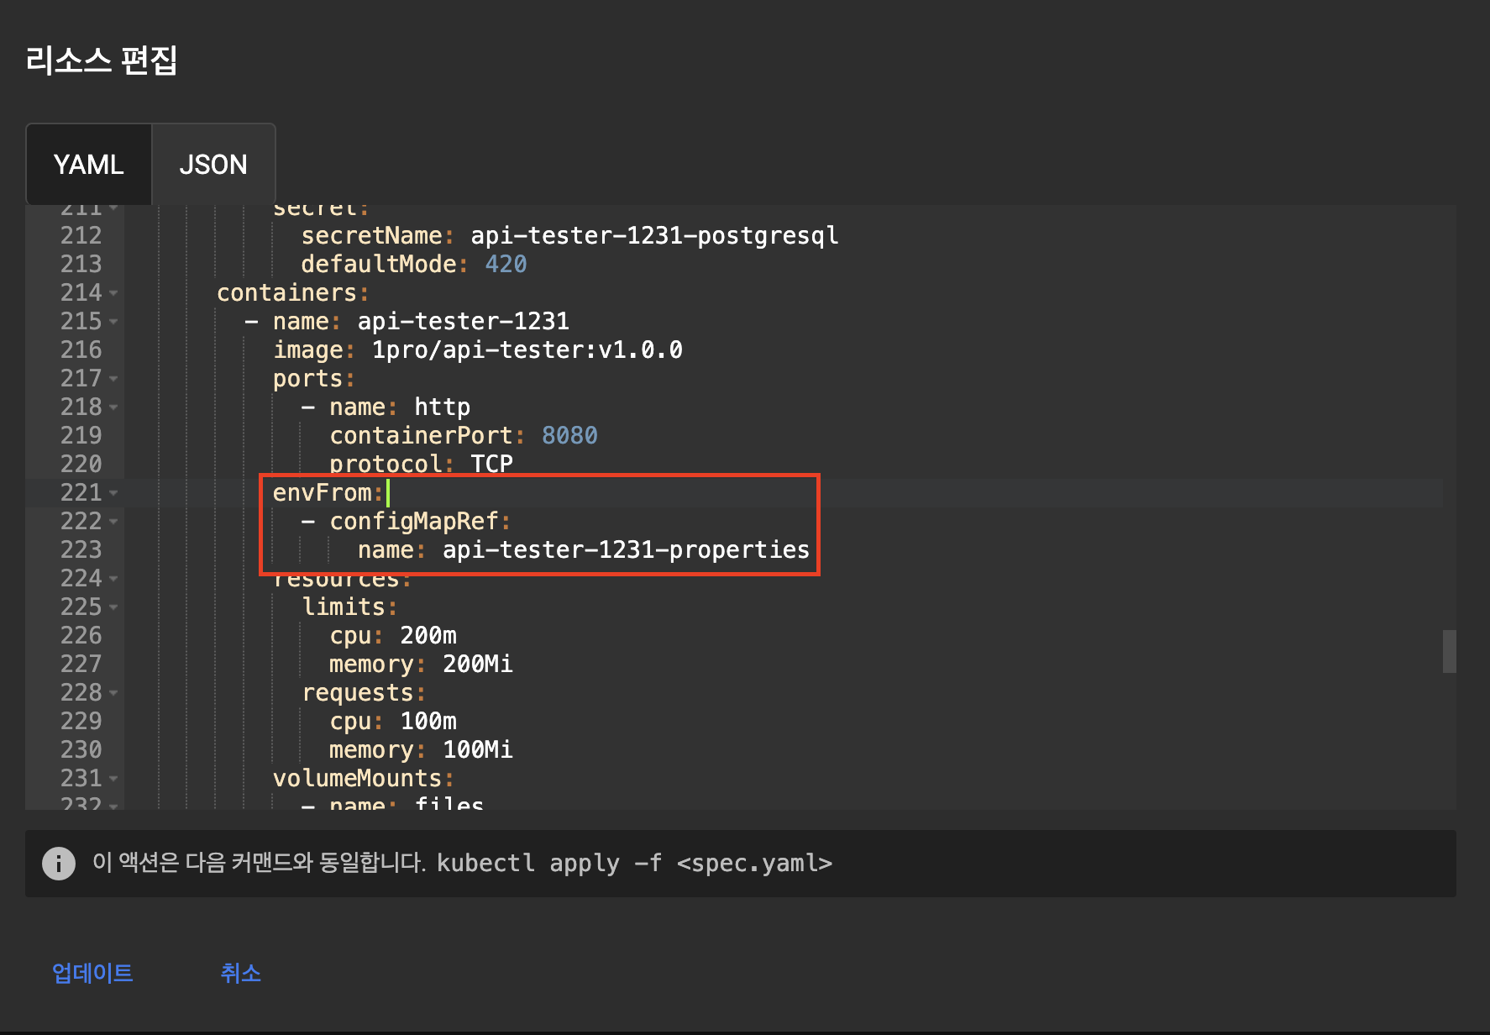Click line number 219 in gutter

coord(81,436)
